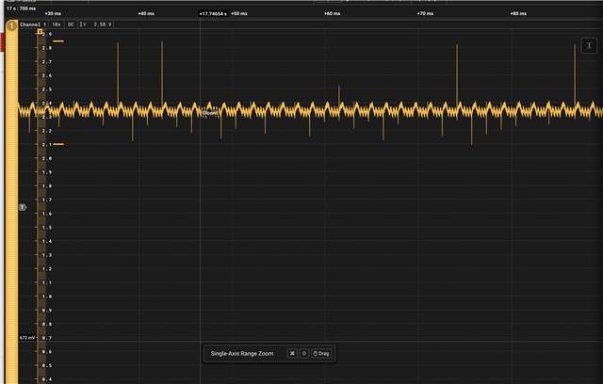Click the +70 ms time ruler tick
603x384 pixels.
[425, 13]
